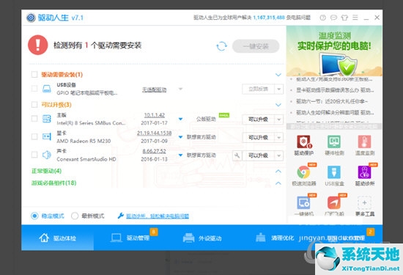The width and height of the screenshot is (403, 275).
Task: Open the 驱动诊所 troubleshooting link
Action: point(158,216)
